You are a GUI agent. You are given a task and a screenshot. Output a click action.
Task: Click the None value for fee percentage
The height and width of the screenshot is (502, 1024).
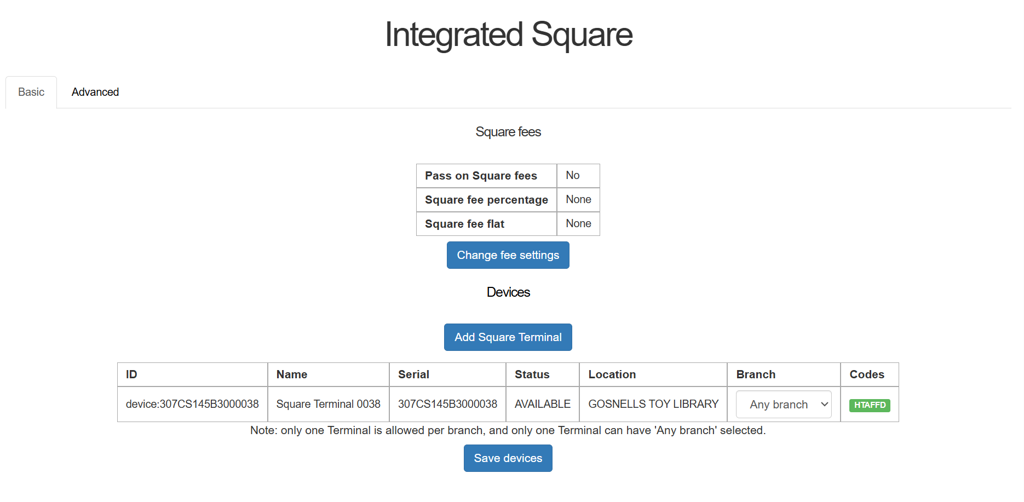(x=578, y=200)
